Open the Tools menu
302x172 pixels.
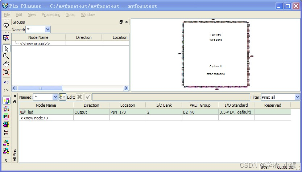pyautogui.click(x=70, y=15)
